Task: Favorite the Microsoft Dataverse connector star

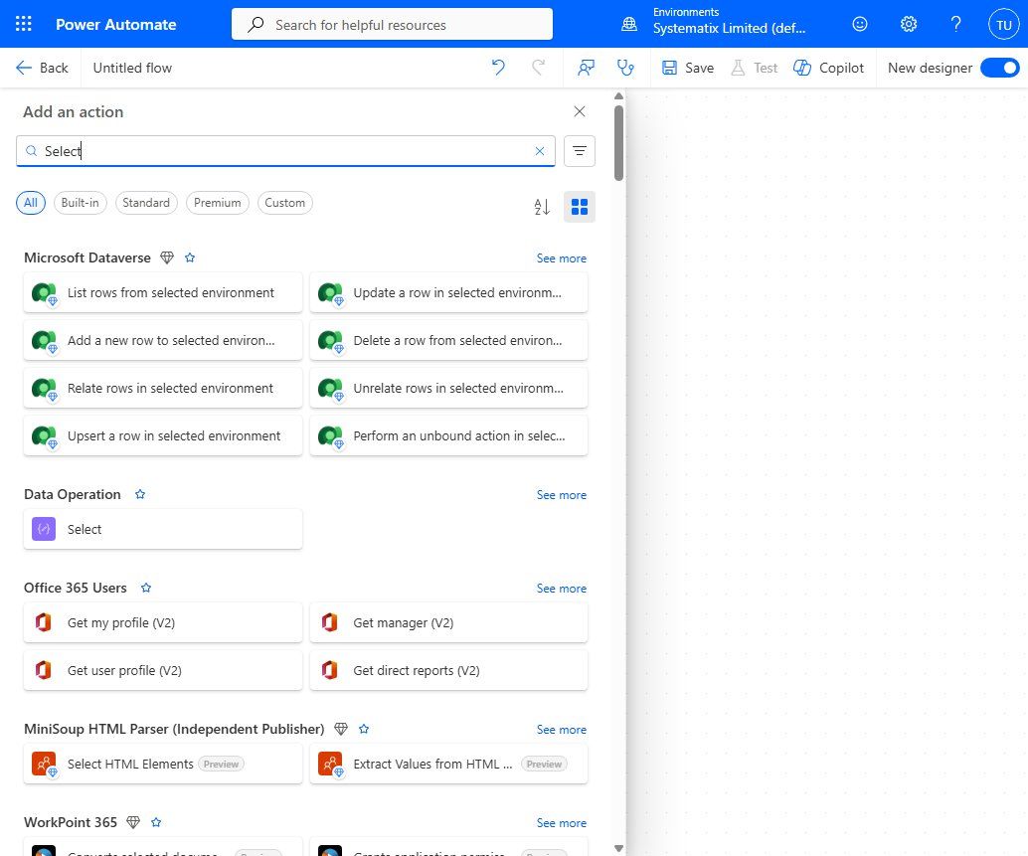Action: point(190,257)
